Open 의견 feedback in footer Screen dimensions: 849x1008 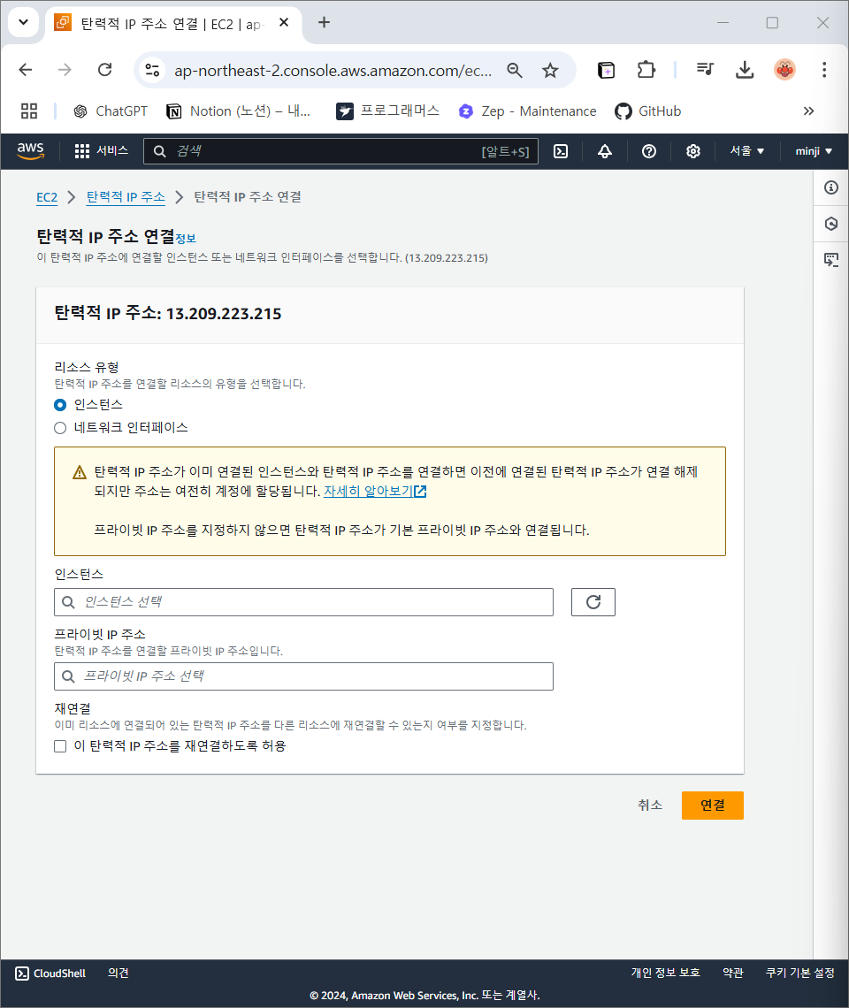119,974
